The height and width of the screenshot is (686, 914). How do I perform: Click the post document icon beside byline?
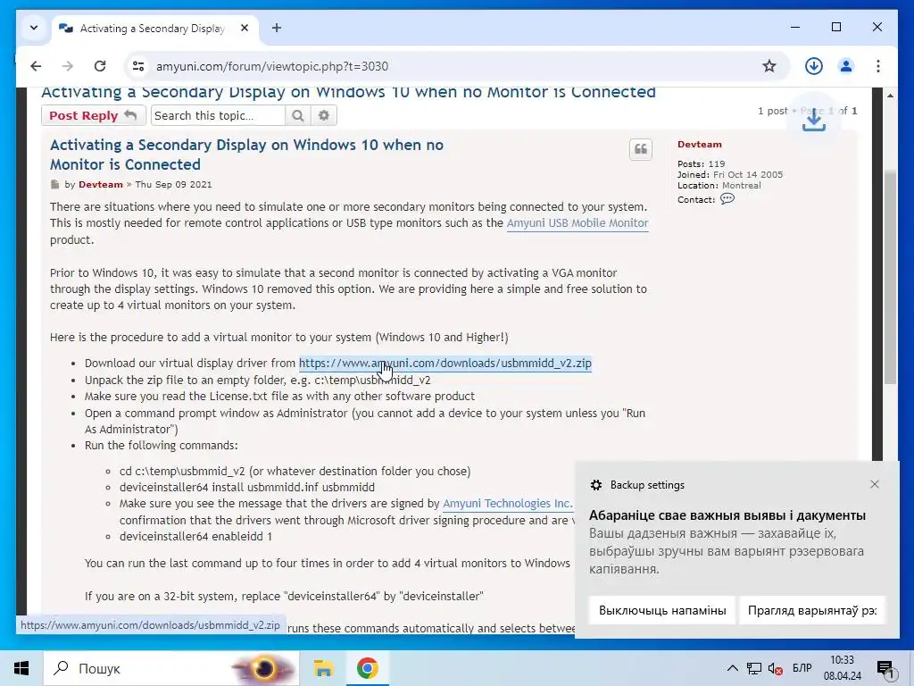pyautogui.click(x=55, y=184)
